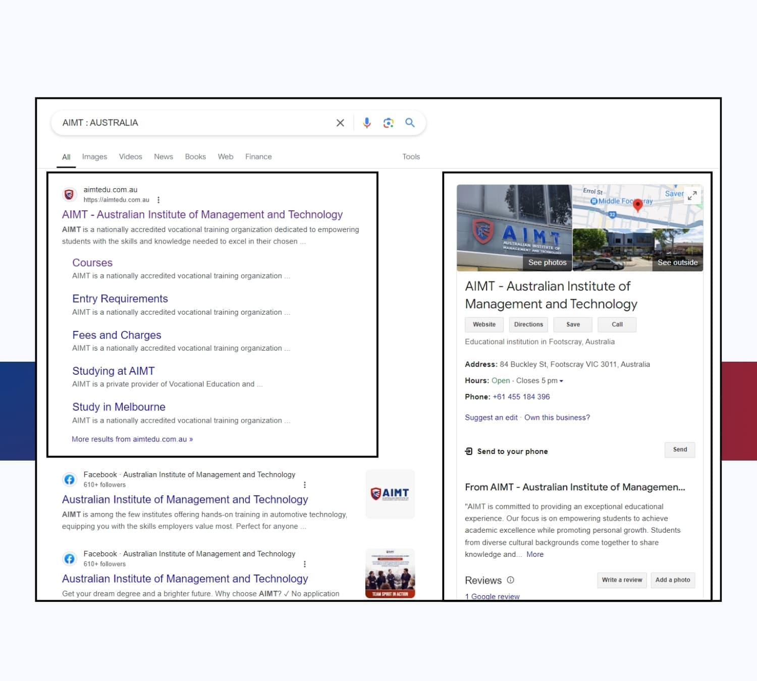Click the Call button
This screenshot has height=681, width=757.
[x=617, y=324]
